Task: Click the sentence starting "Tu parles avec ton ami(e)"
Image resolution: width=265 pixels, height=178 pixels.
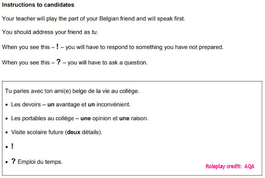Action: (72, 91)
